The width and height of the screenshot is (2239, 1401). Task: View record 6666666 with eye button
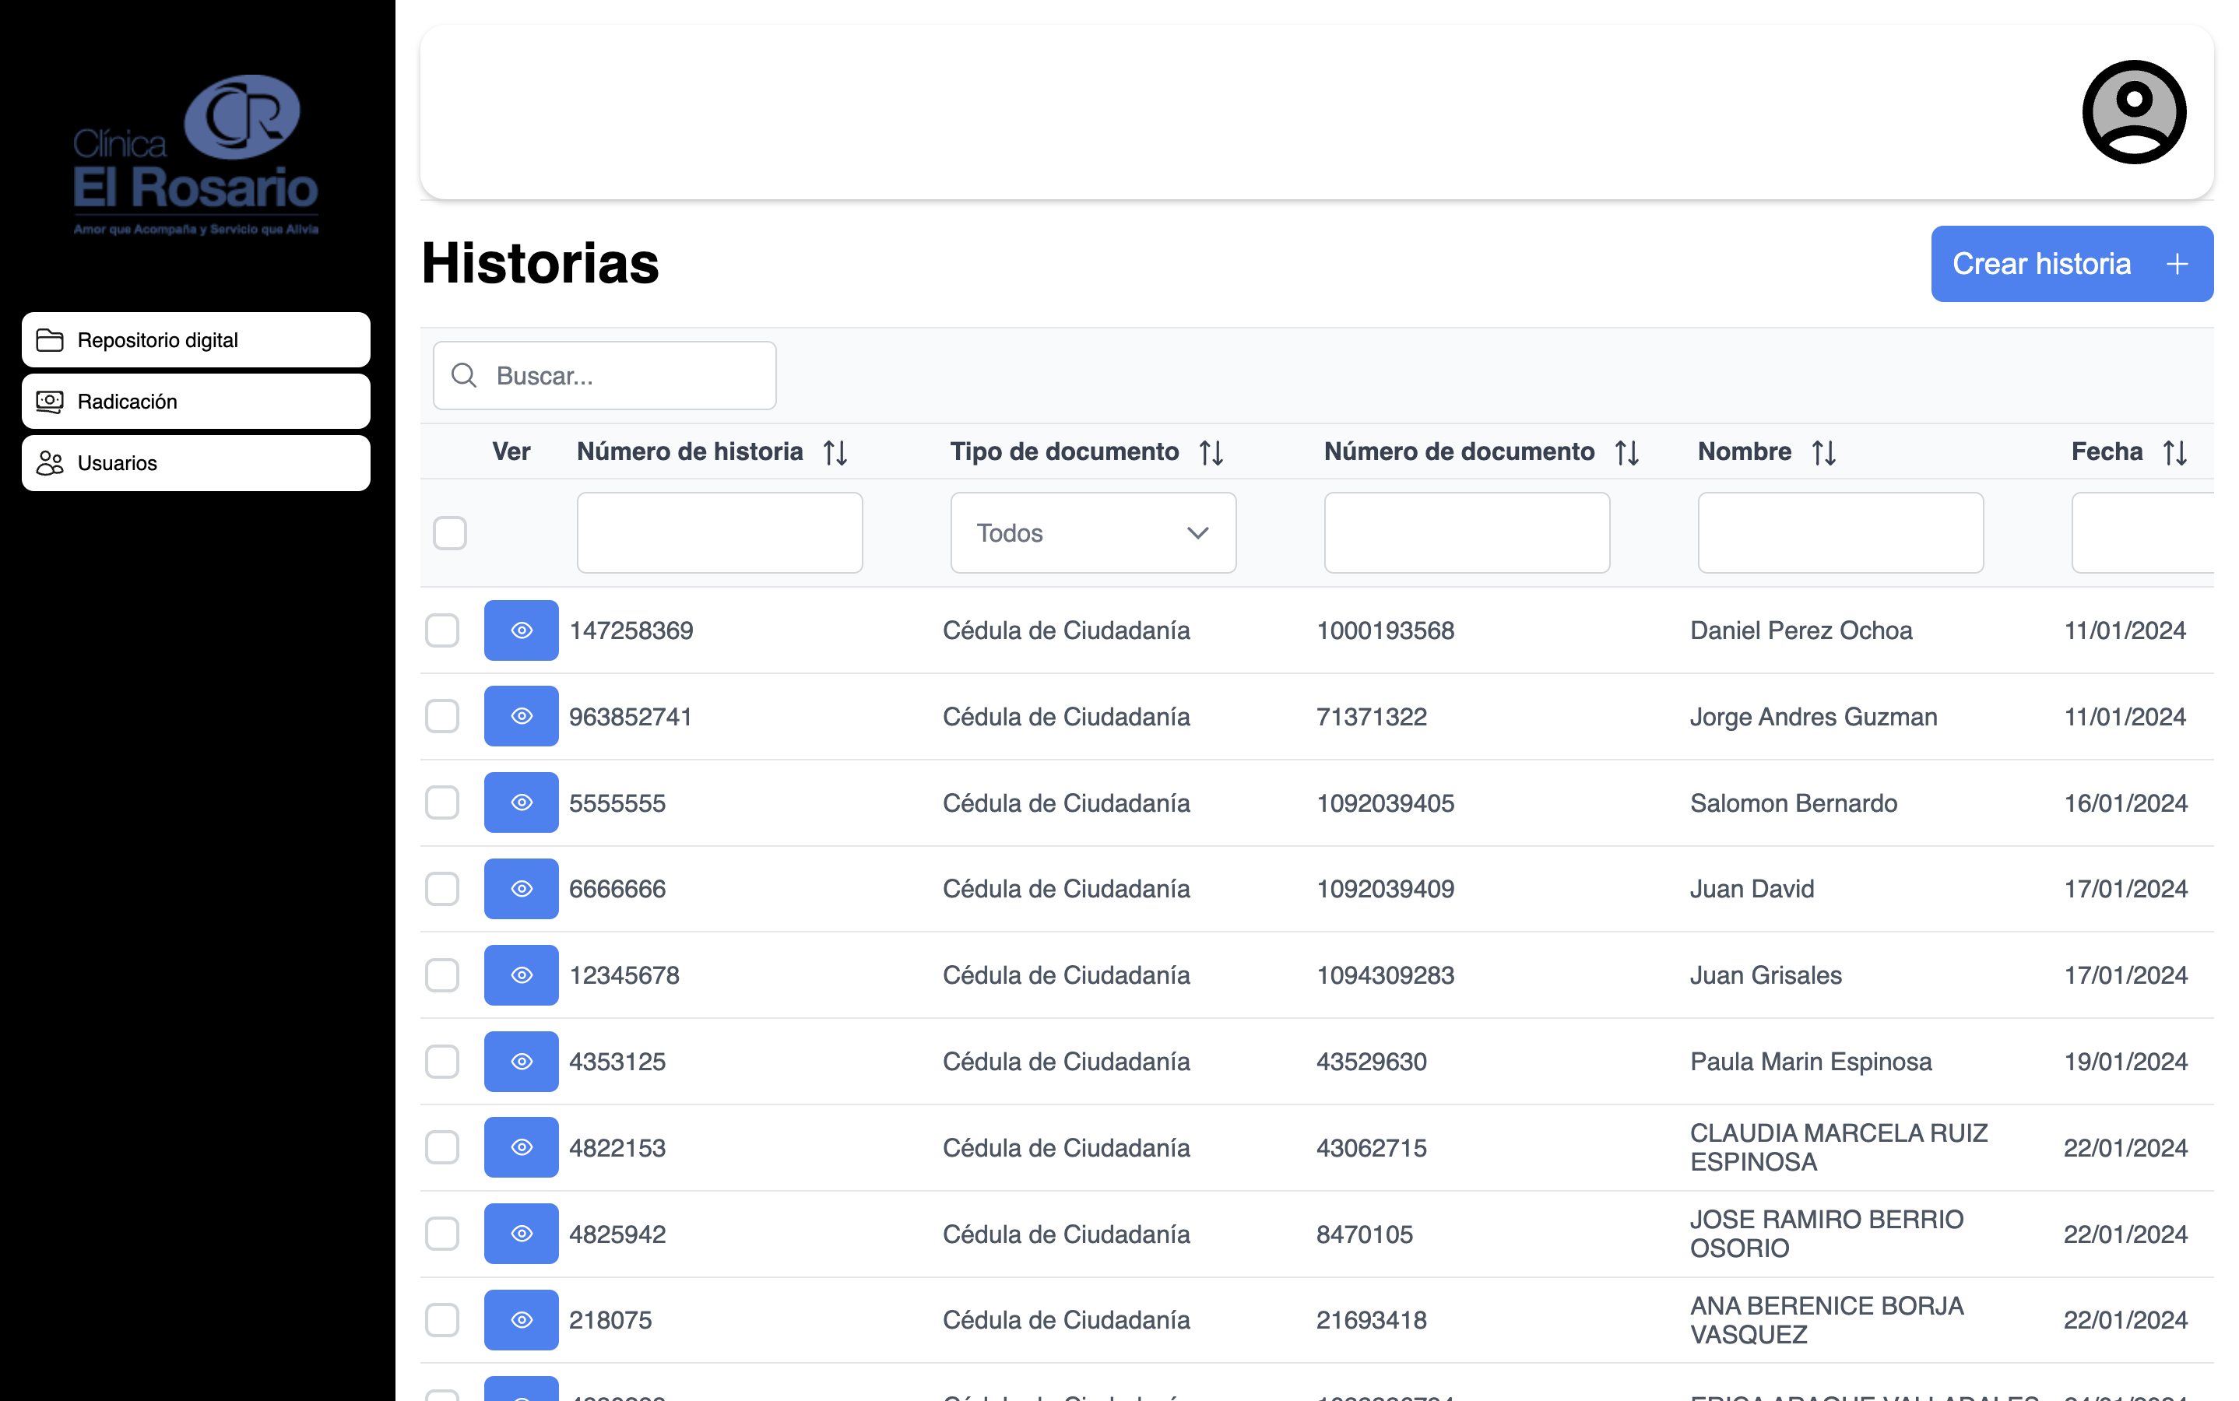click(x=521, y=889)
